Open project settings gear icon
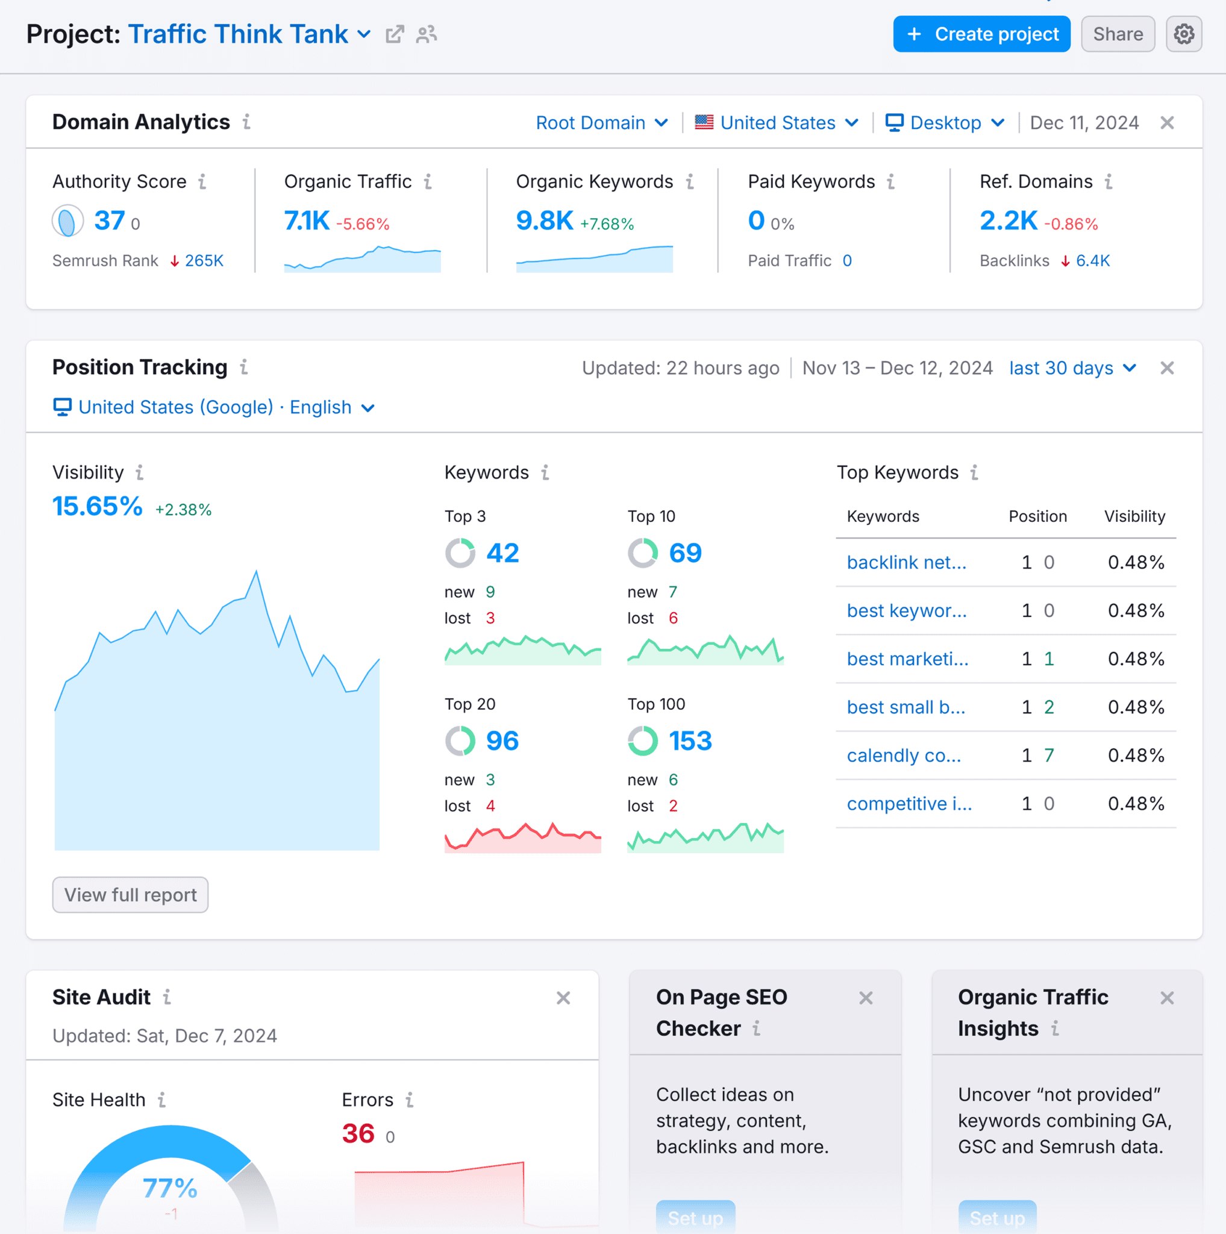 pos(1184,34)
